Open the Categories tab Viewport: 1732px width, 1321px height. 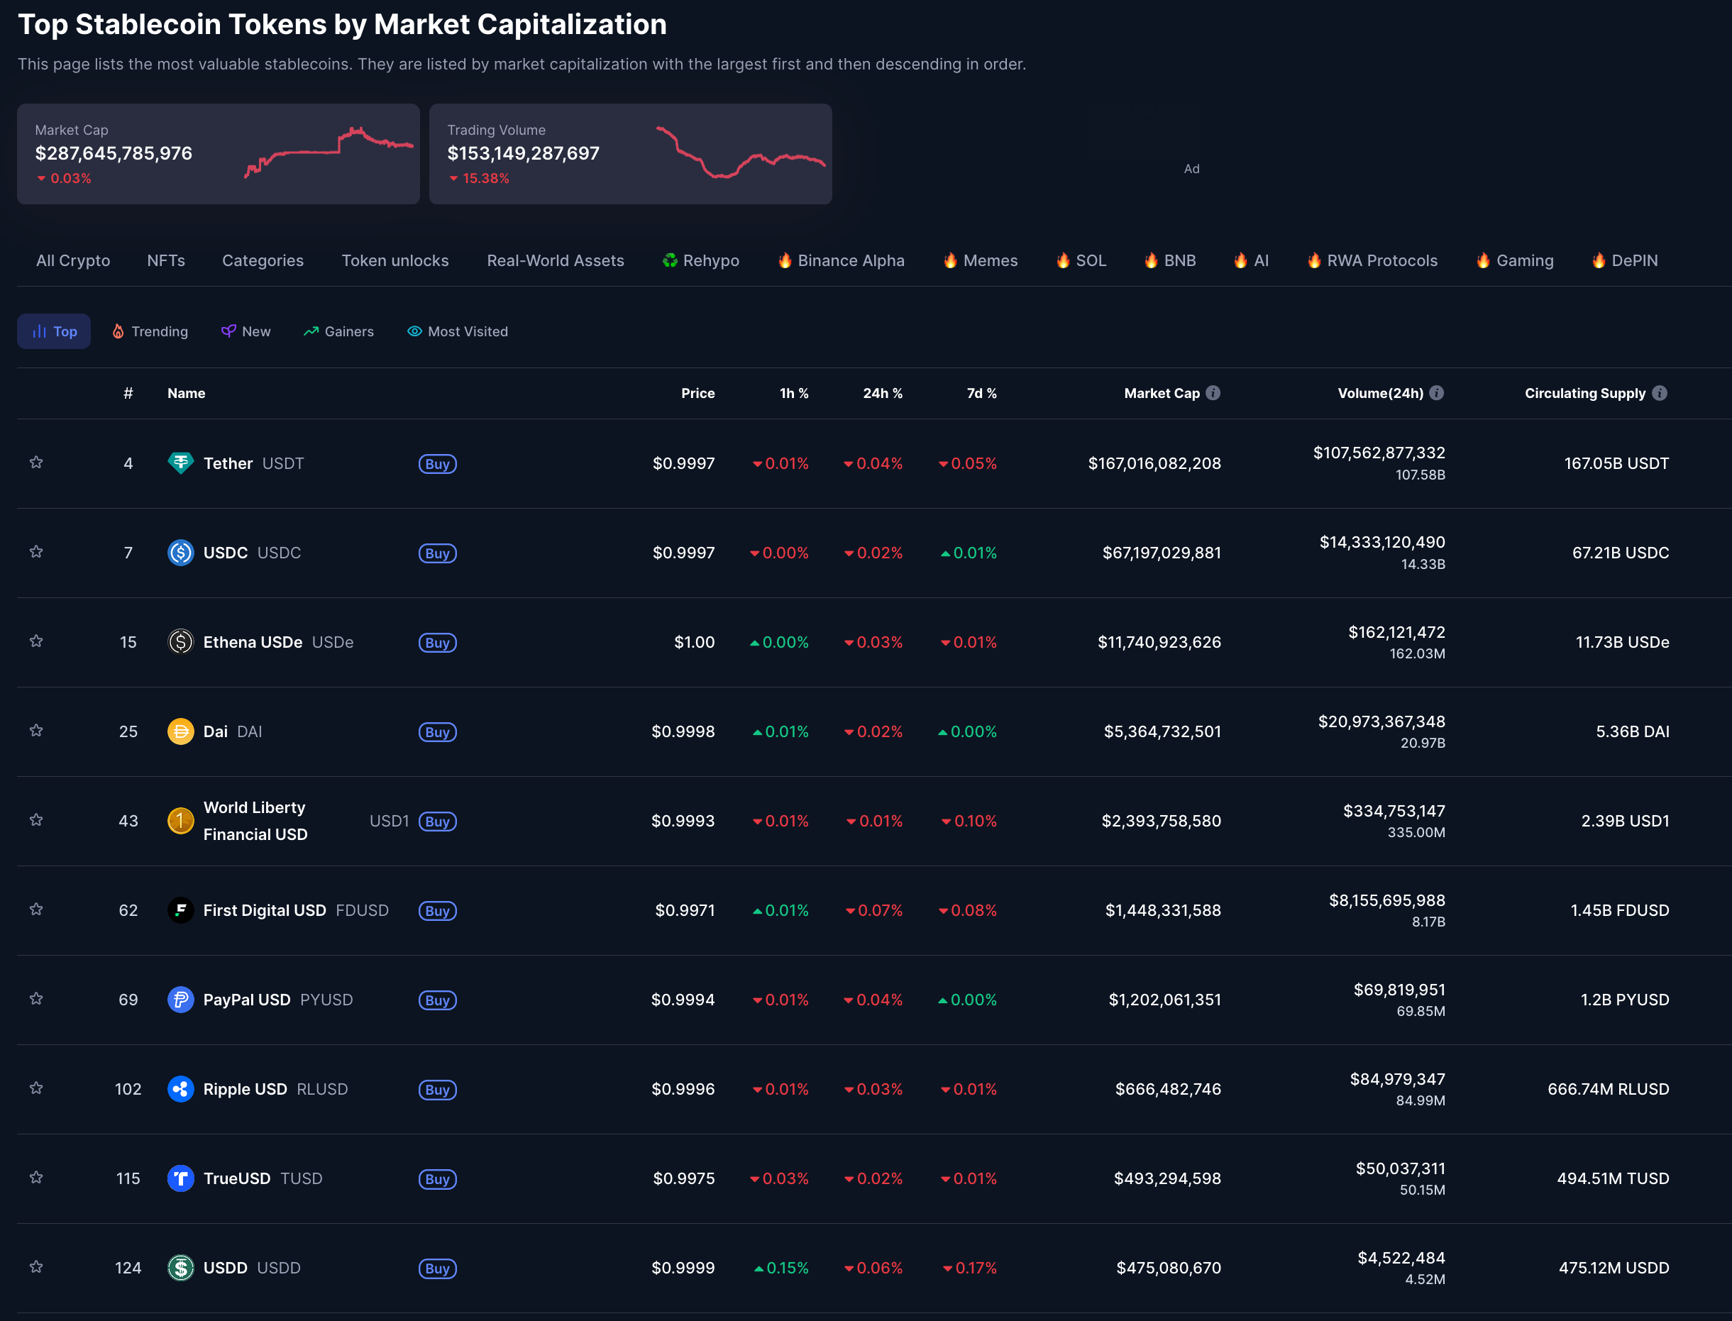click(263, 260)
